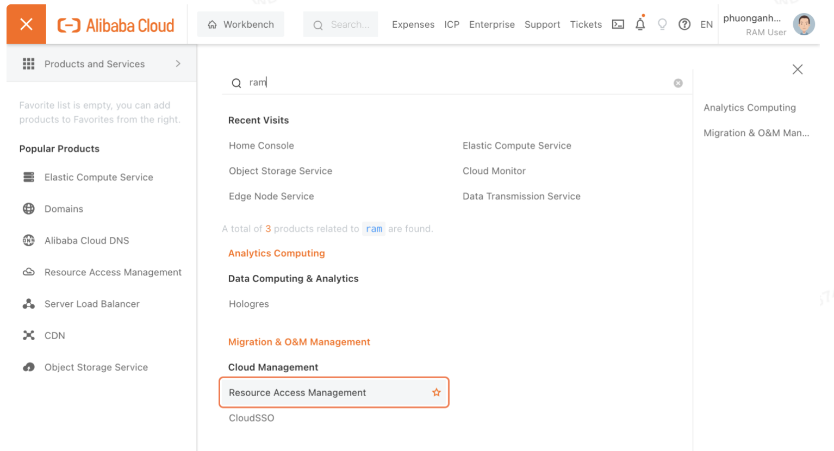
Task: Click the Cloud Shell terminal icon
Action: point(618,24)
